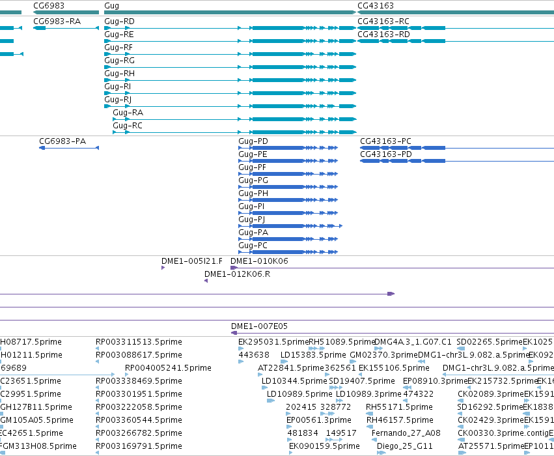Click EST RH55171.5prime

399,407
